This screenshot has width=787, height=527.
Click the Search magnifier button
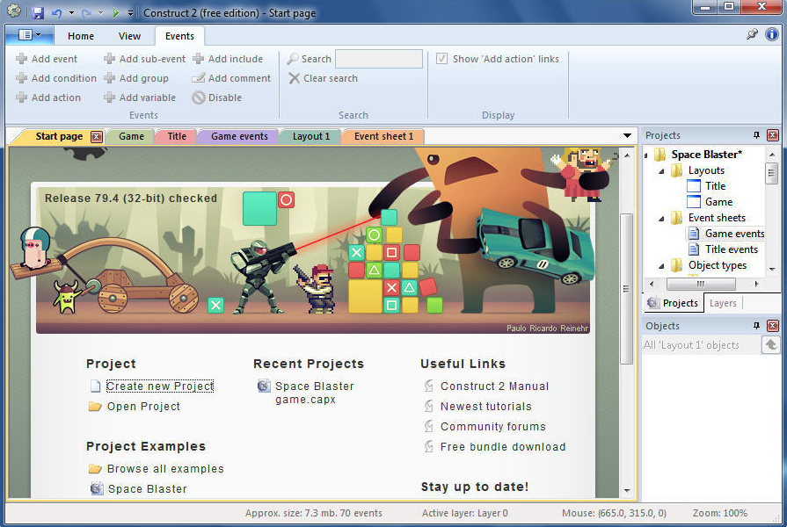[310, 59]
